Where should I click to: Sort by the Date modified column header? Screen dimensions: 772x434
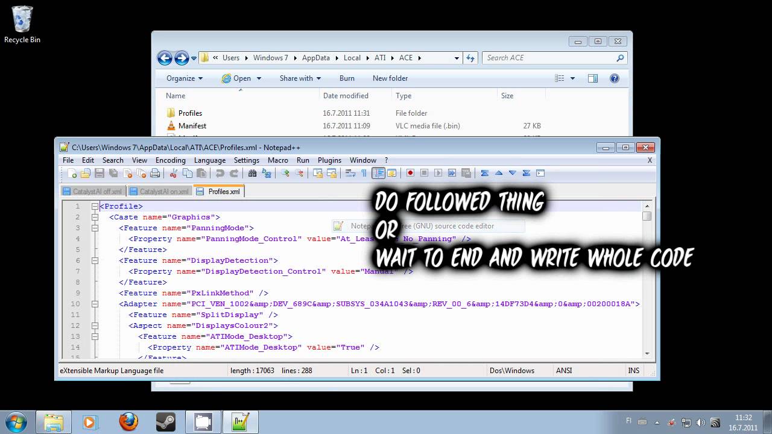click(346, 96)
